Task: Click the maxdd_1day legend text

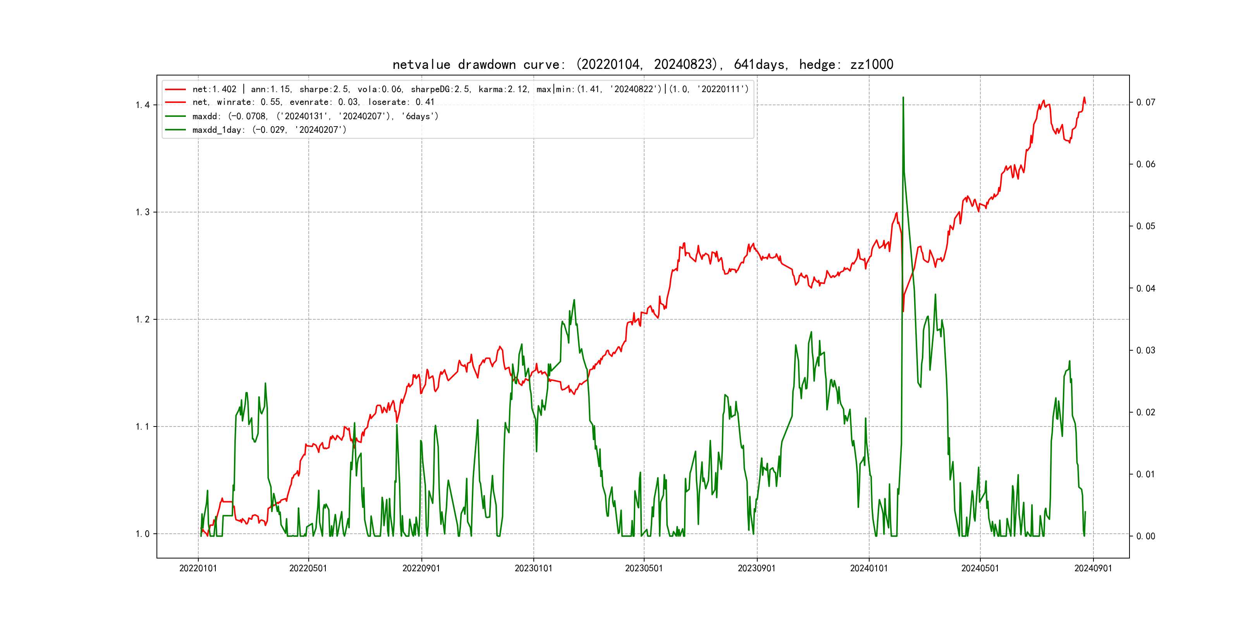Action: tap(269, 130)
